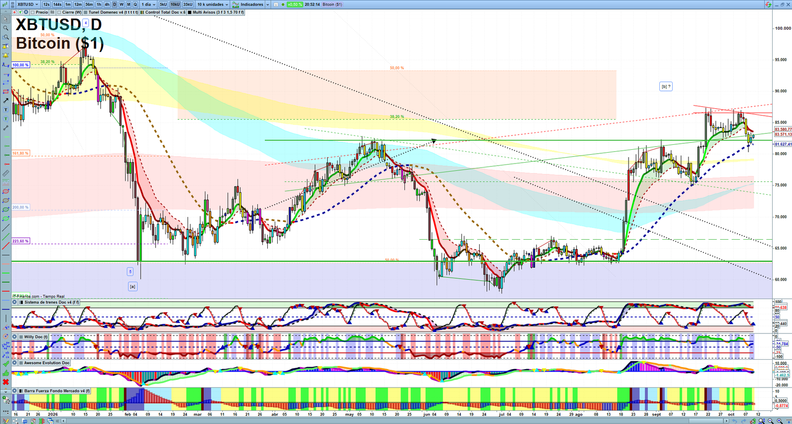Click the green thumbs-up icon

(5, 373)
